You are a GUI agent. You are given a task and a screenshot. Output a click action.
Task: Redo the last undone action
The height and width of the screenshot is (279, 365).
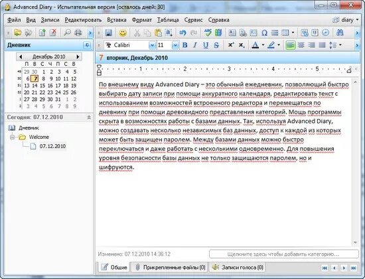[x=193, y=33]
